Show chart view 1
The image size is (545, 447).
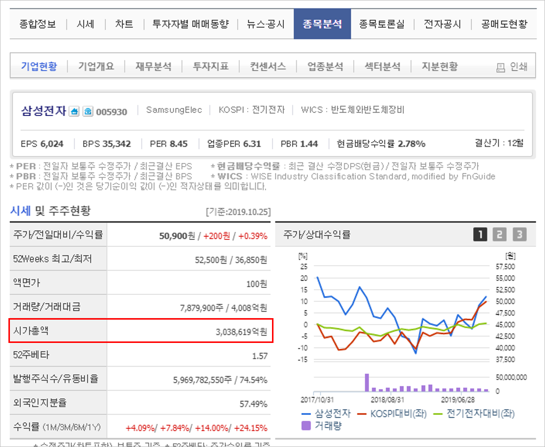point(480,234)
